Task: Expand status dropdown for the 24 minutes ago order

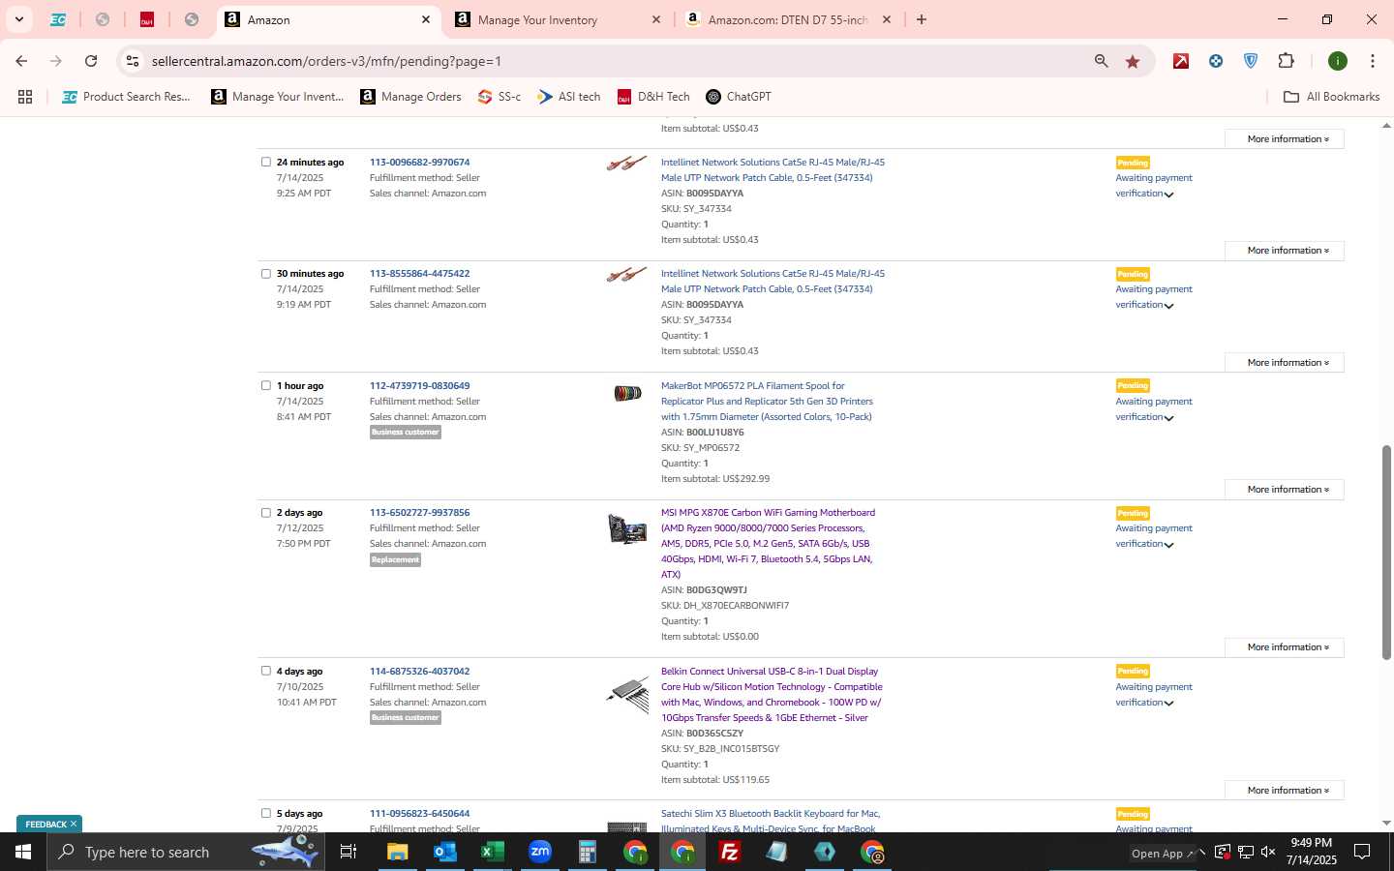Action: coord(1169,195)
